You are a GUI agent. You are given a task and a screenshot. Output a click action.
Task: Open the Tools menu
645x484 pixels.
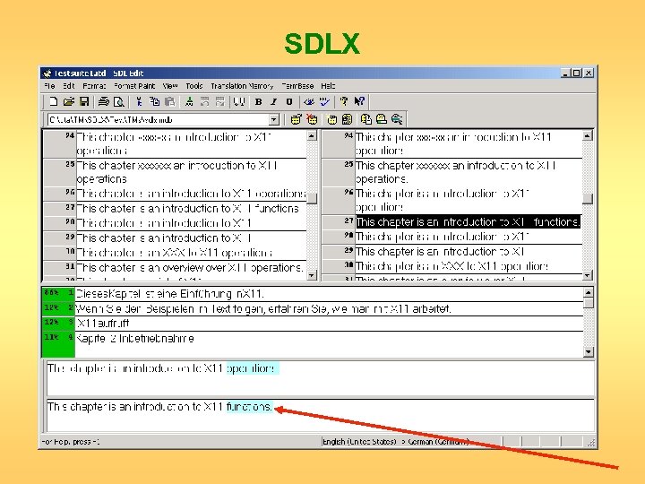[x=194, y=86]
